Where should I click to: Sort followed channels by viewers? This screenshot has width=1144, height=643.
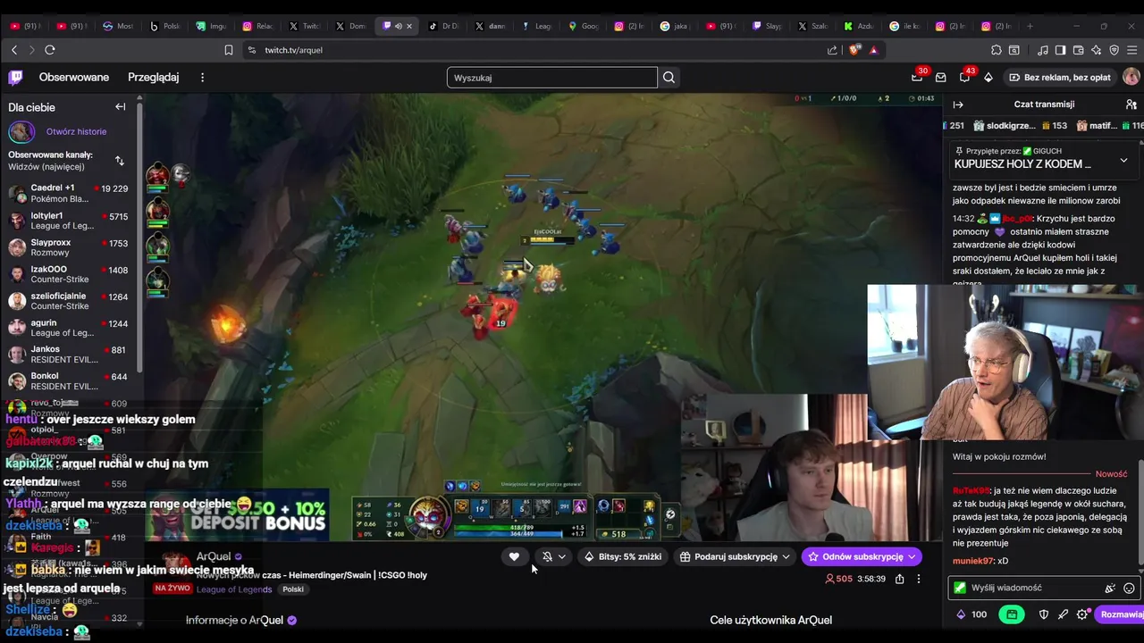119,161
